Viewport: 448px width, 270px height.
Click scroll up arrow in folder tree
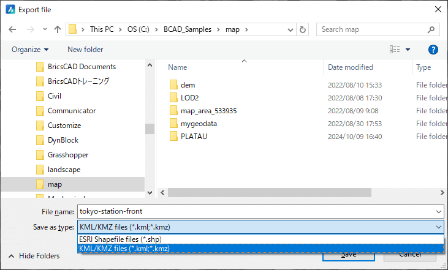click(x=150, y=65)
